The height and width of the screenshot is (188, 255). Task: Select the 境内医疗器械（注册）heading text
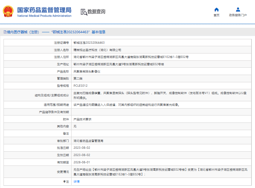(x=23, y=32)
